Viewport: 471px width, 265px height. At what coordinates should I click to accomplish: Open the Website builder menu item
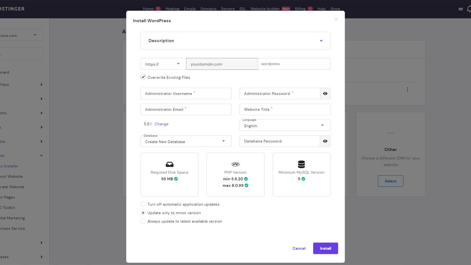[265, 9]
